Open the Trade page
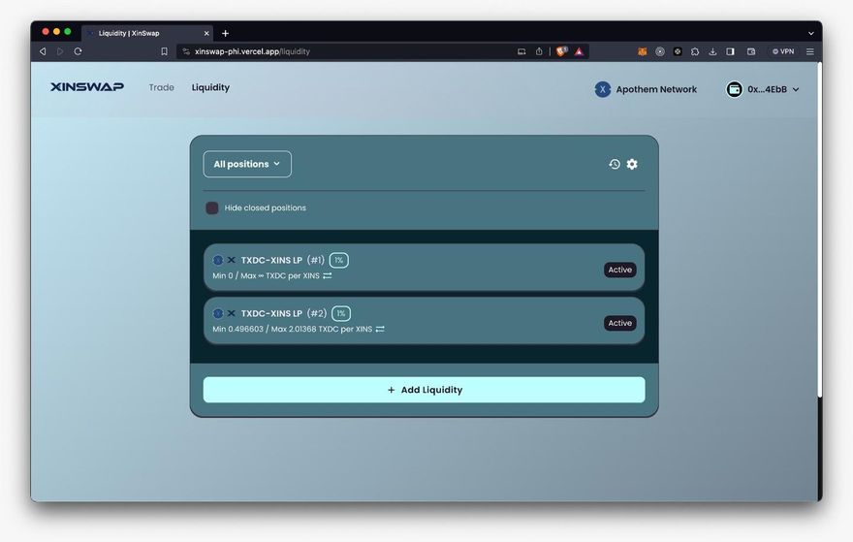The width and height of the screenshot is (853, 542). [162, 87]
